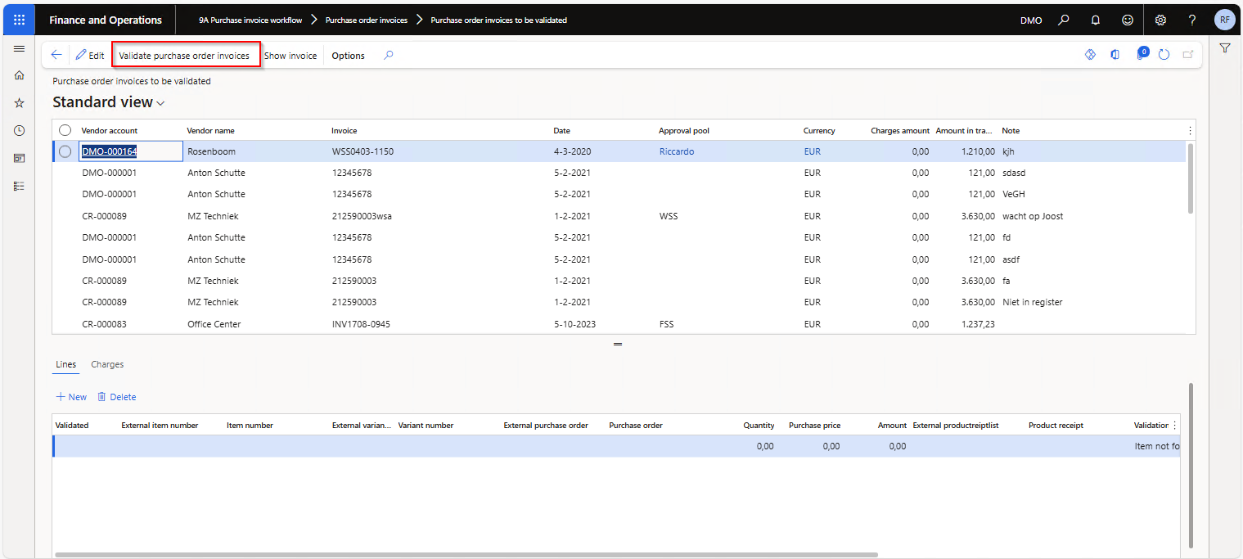Viewport: 1243px width, 559px height.
Task: Open the Riccardo approval pool link
Action: pyautogui.click(x=676, y=151)
